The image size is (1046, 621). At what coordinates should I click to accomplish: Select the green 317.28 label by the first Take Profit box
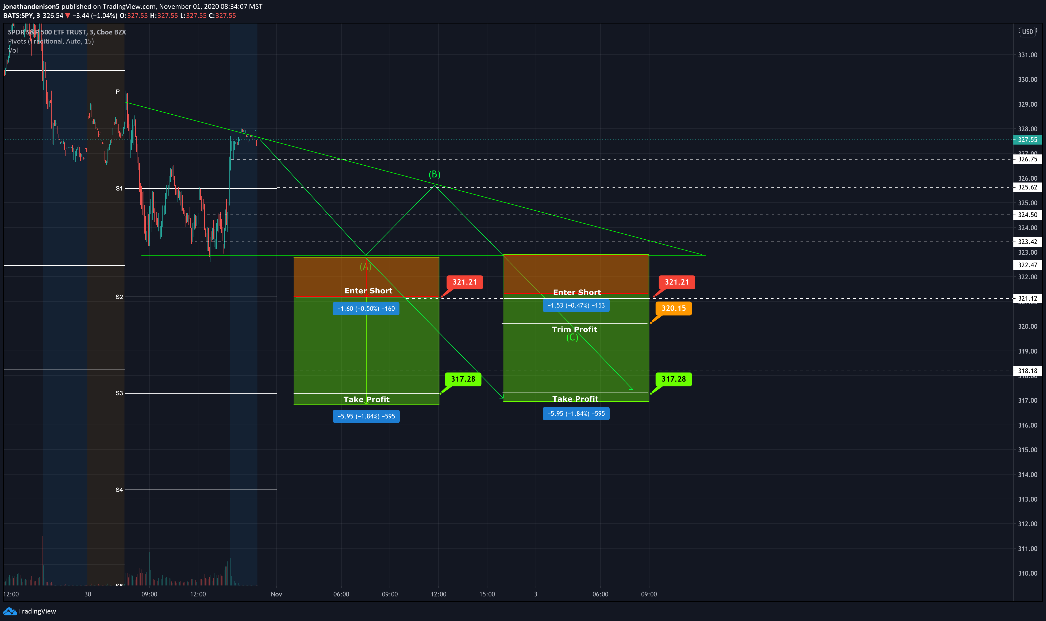463,379
